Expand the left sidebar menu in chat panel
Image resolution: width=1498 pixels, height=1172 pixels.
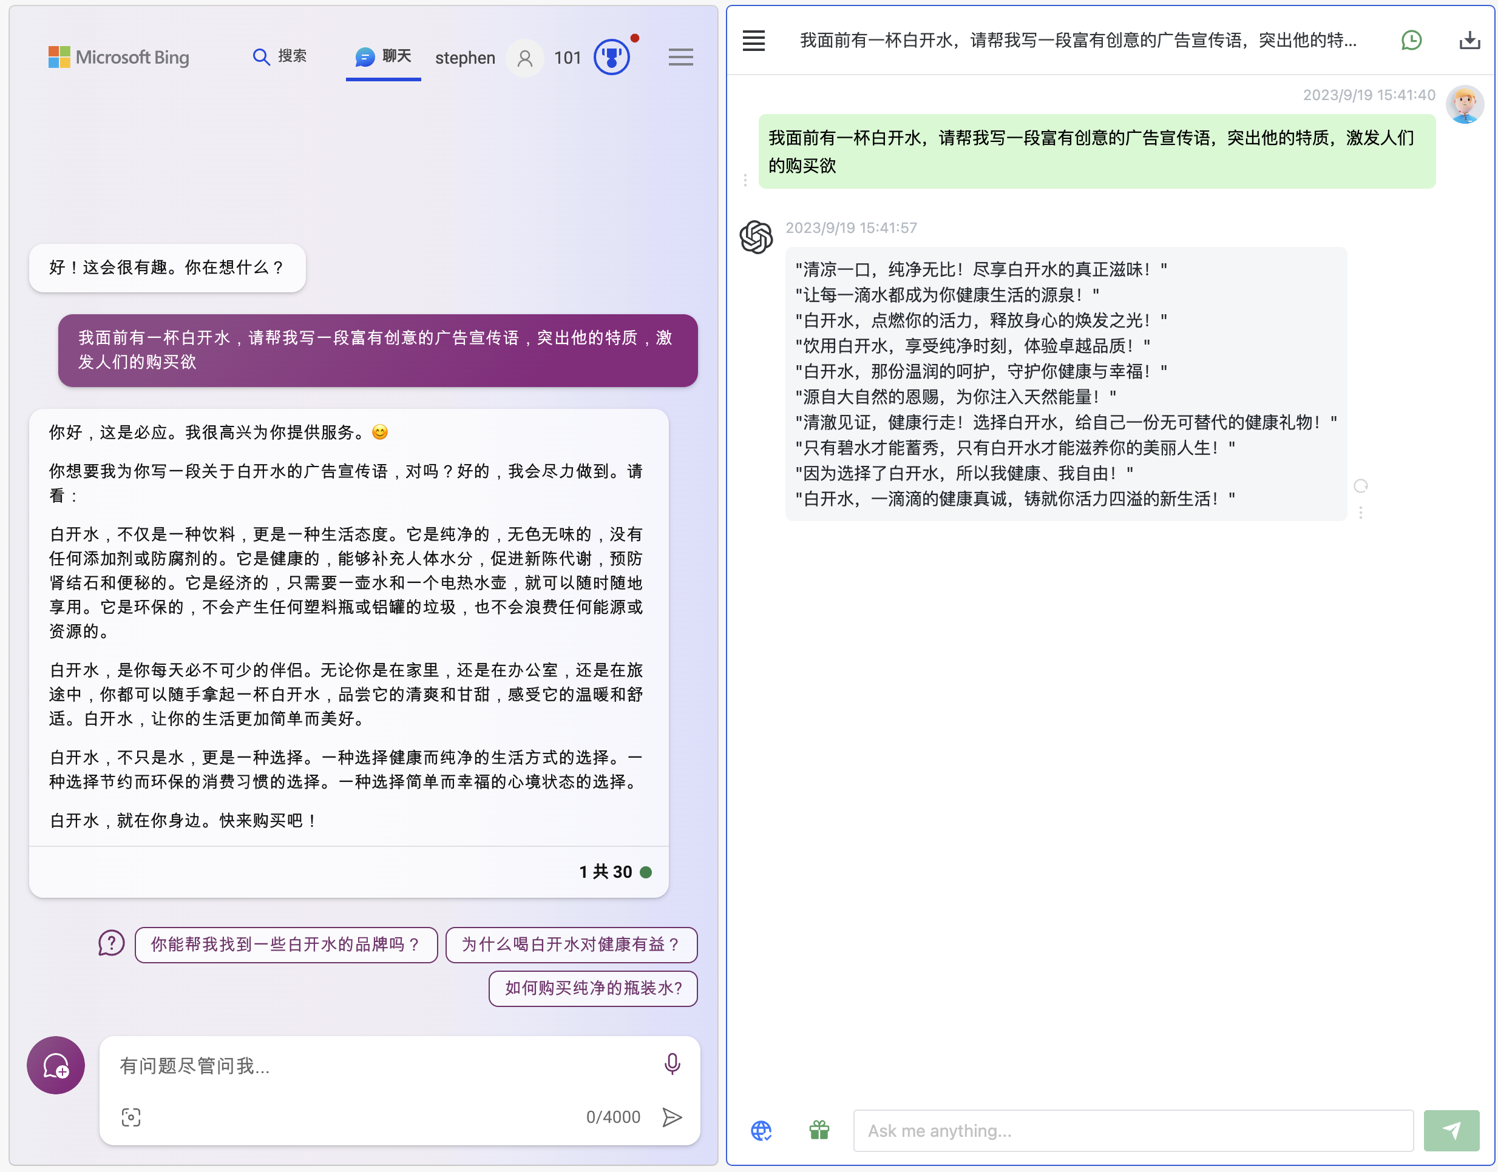(x=754, y=41)
